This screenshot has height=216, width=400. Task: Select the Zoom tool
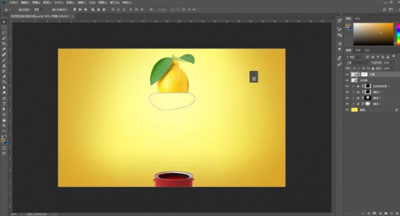coord(4,126)
